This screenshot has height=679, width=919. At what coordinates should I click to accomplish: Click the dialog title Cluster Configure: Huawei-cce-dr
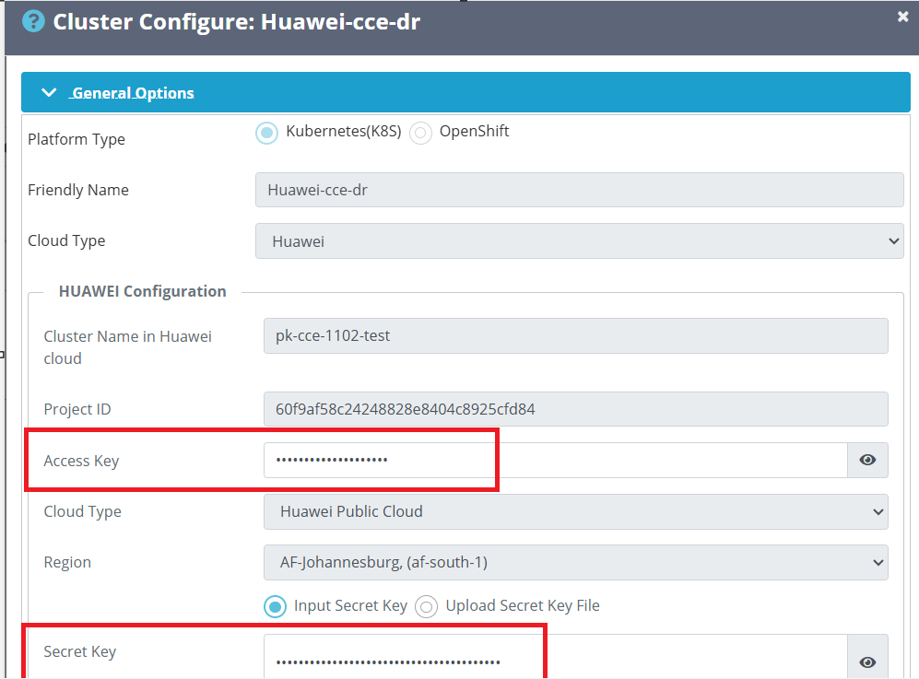(x=237, y=22)
